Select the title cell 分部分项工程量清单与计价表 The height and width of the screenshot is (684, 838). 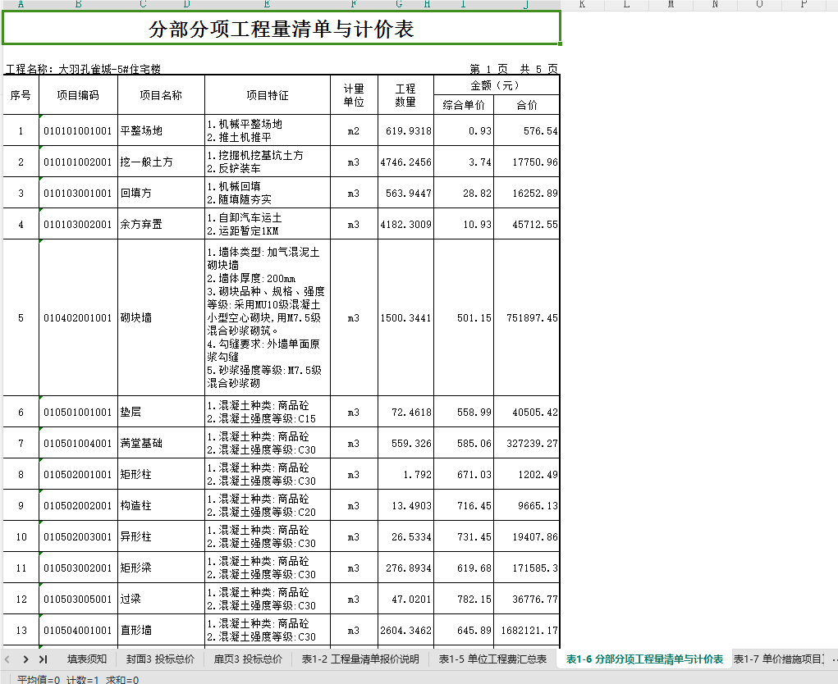pos(282,29)
